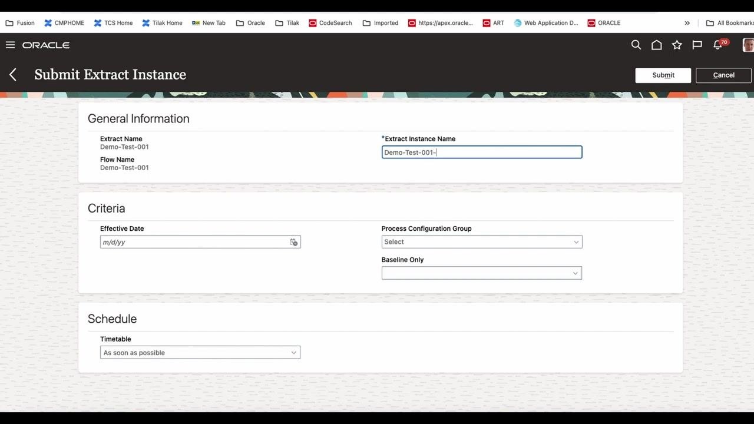Open the ART bookmark
The width and height of the screenshot is (754, 424).
[x=494, y=23]
